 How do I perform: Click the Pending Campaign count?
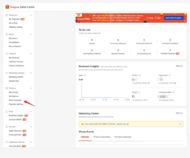(x=170, y=50)
